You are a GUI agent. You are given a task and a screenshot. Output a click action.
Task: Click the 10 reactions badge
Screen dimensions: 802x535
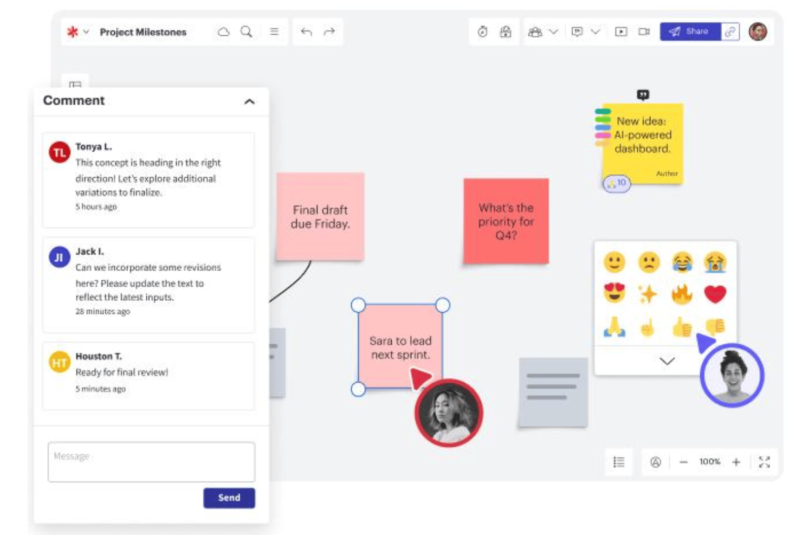point(617,183)
